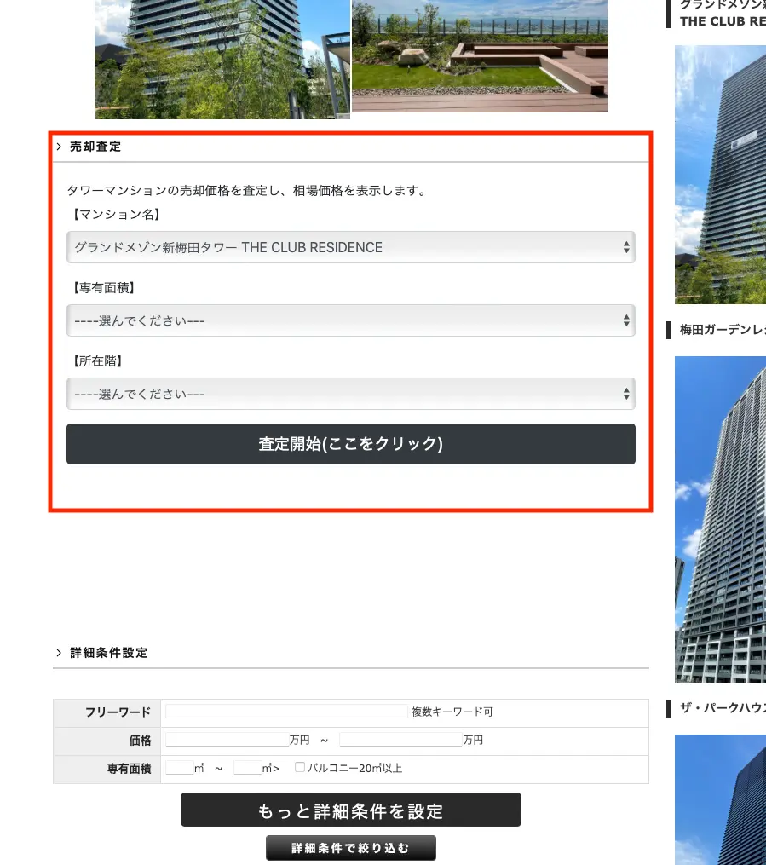Click the arrow icon on the 所在階 selector
Viewport: 766px width, 865px height.
click(x=628, y=394)
